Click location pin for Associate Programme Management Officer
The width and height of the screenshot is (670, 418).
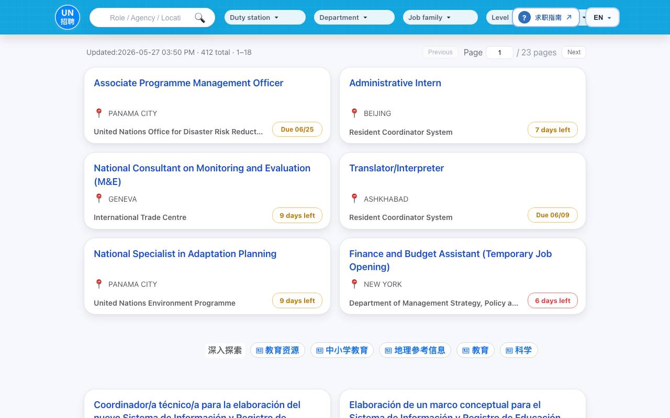[x=99, y=113]
